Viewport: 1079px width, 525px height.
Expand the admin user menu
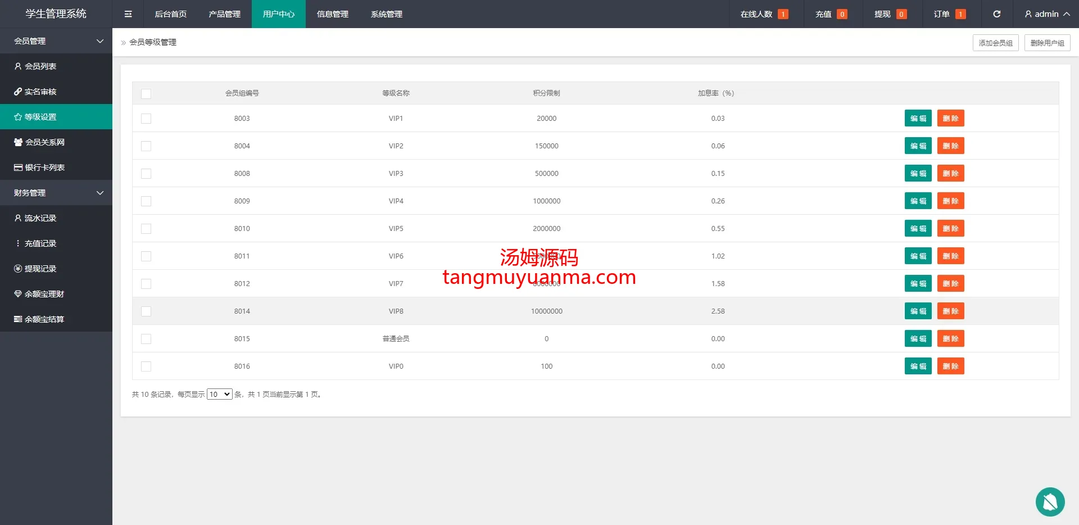tap(1046, 14)
